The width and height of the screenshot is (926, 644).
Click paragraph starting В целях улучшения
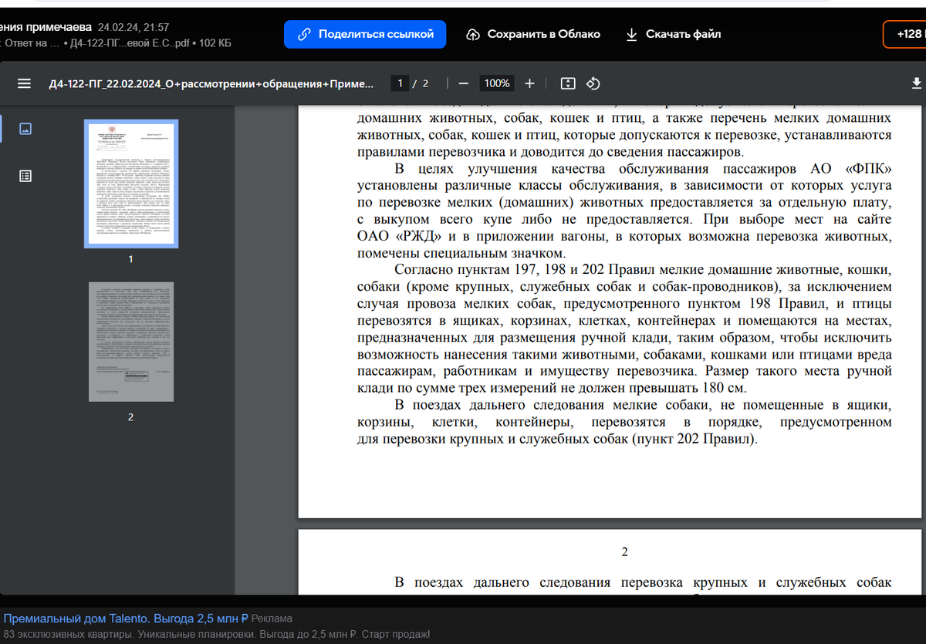pyautogui.click(x=624, y=211)
